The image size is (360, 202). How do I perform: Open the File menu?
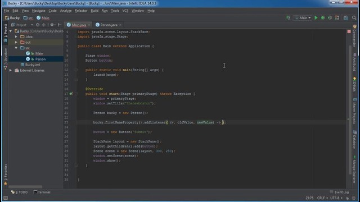pos(6,11)
